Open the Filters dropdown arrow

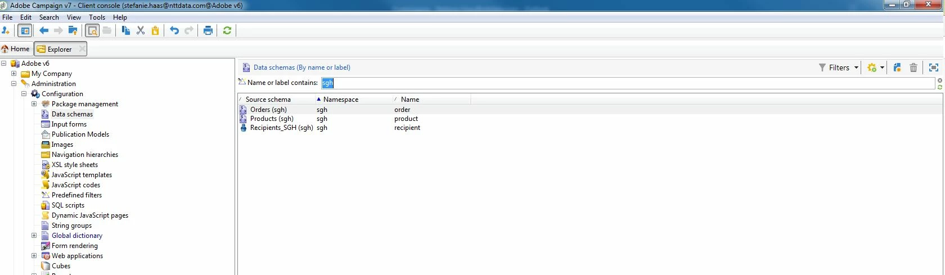(856, 67)
